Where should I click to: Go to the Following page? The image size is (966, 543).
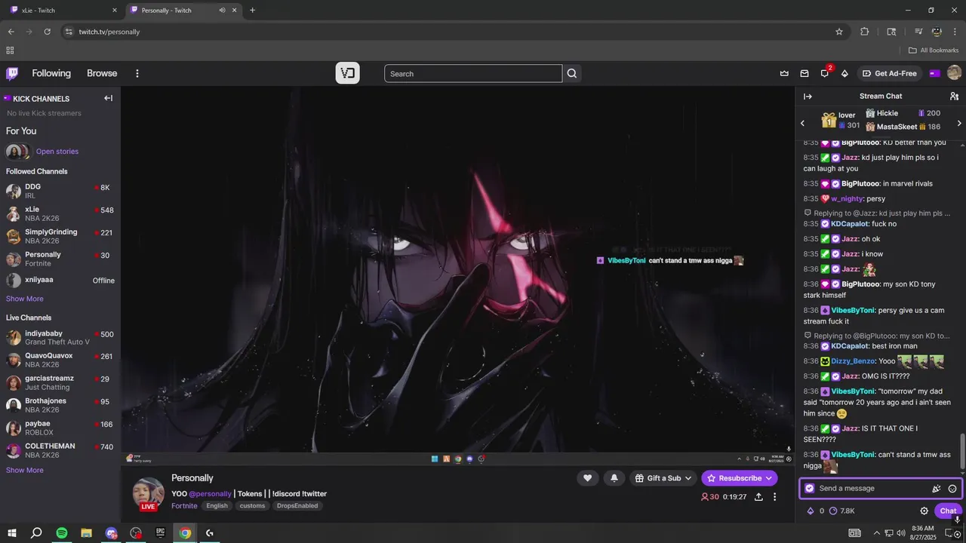tap(51, 73)
